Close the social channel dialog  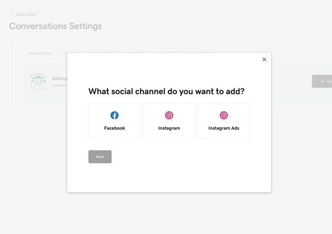(x=264, y=59)
